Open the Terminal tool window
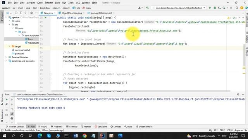This screenshot has width=248, height=139. pos(72,127)
